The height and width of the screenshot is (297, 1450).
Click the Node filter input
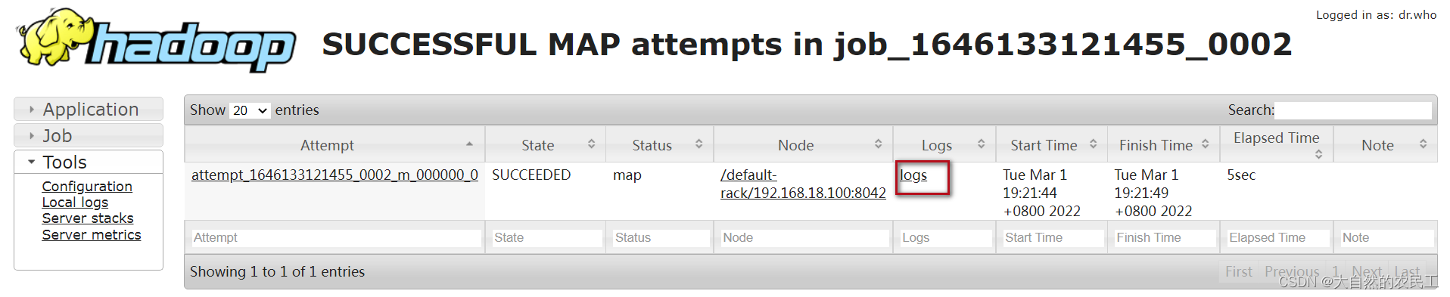tap(804, 237)
